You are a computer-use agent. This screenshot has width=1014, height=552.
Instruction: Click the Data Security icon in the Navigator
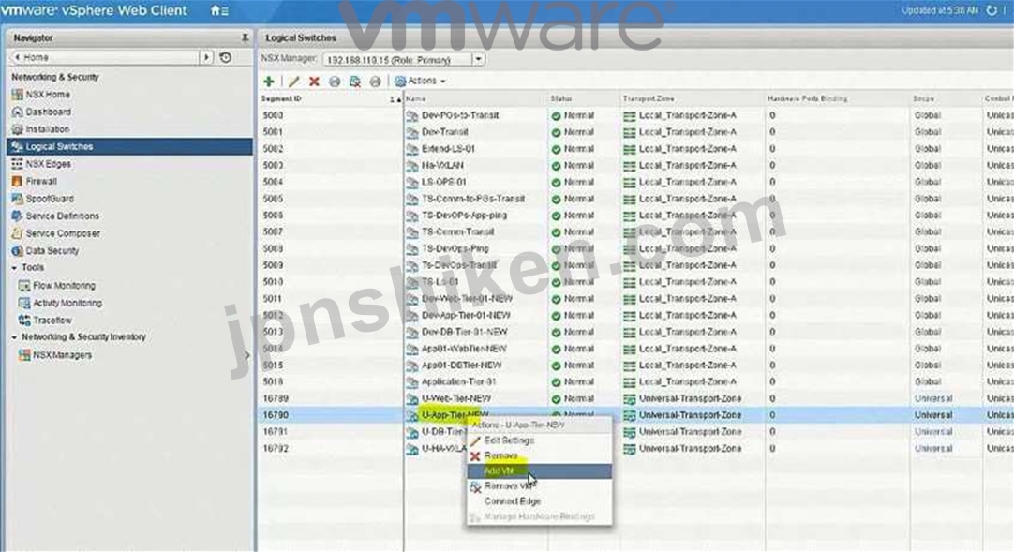tap(18, 251)
